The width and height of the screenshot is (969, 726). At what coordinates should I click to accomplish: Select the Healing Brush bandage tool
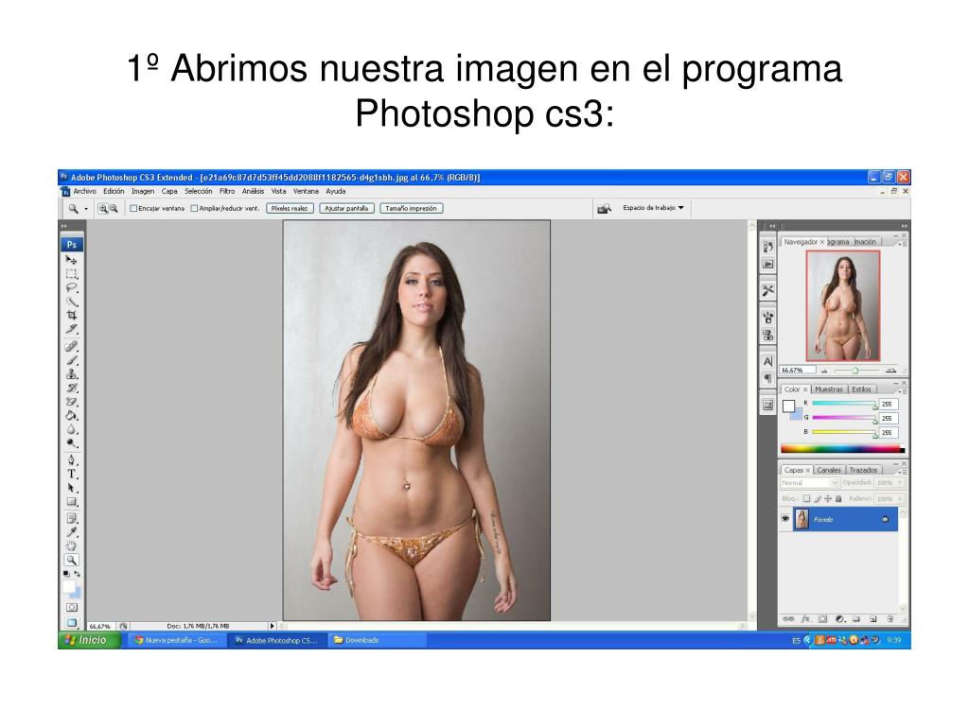tap(72, 346)
